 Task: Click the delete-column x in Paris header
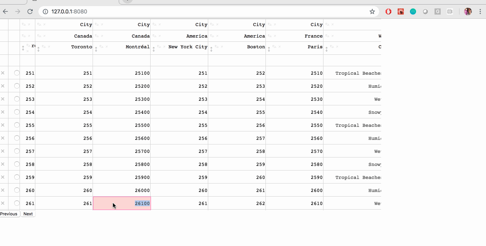coord(279,47)
